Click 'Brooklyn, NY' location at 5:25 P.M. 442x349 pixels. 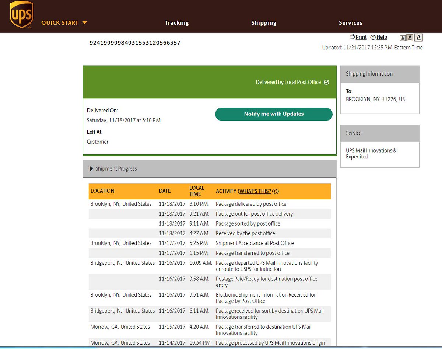[121, 243]
